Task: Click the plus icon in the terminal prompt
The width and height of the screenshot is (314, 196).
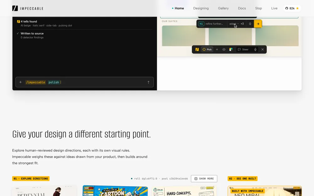Action: [x=20, y=82]
